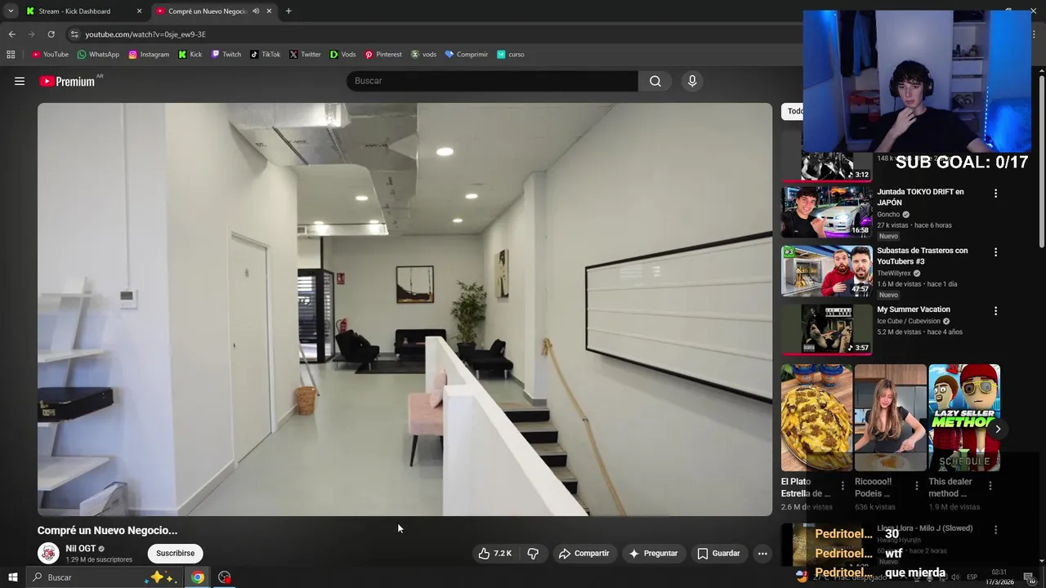Open the TikTok bookmark
1046x588 pixels.
(x=265, y=55)
